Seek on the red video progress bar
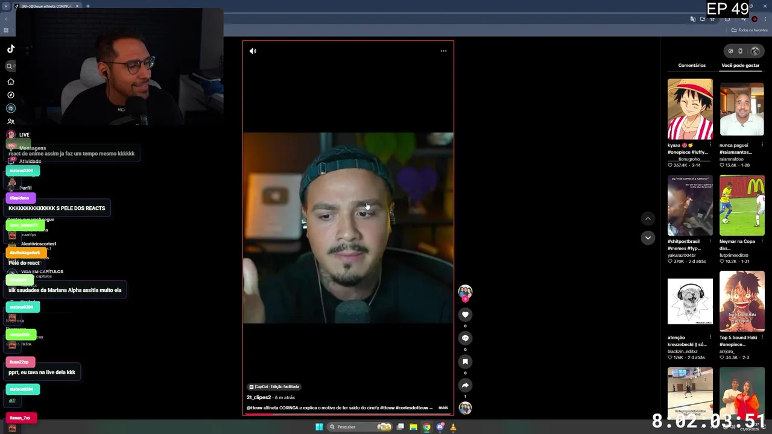The height and width of the screenshot is (434, 772). click(x=348, y=414)
